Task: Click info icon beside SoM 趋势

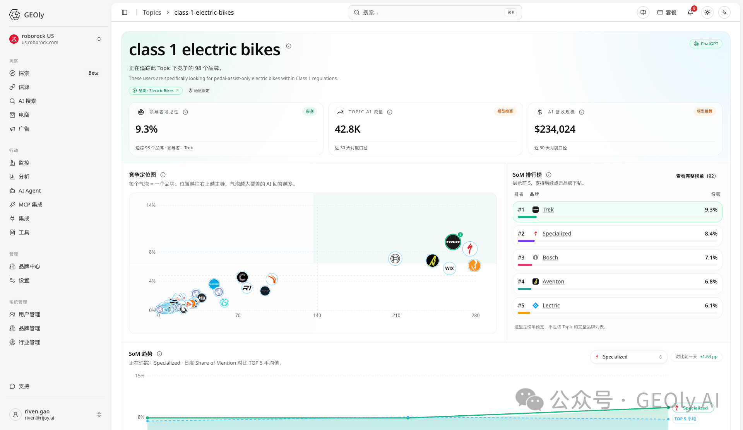Action: pyautogui.click(x=159, y=354)
